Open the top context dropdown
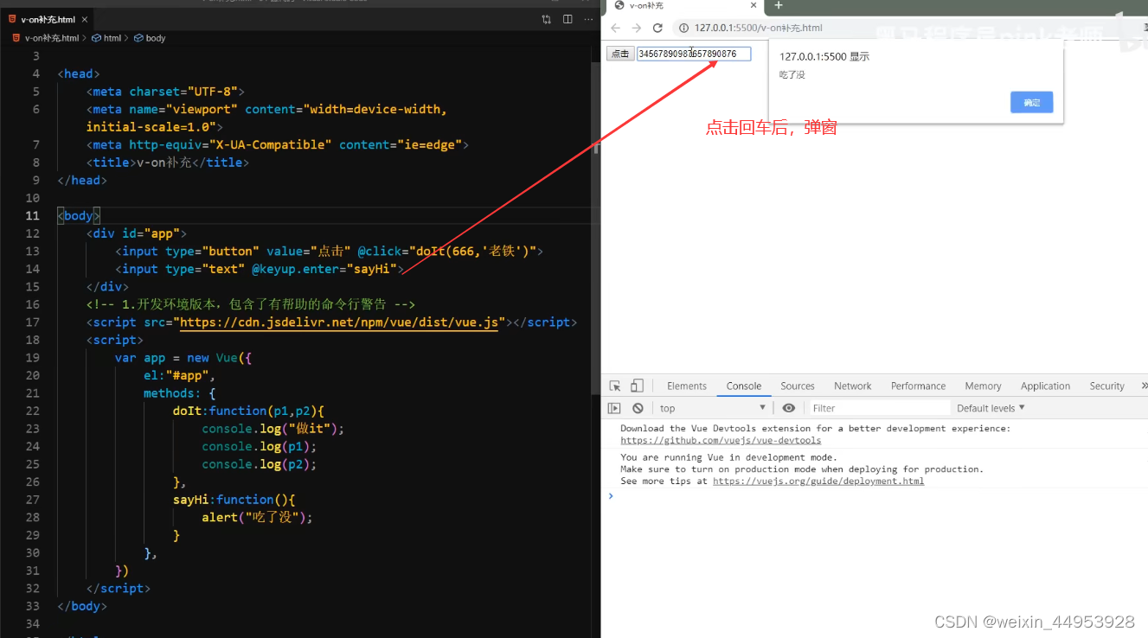The width and height of the screenshot is (1148, 638). pyautogui.click(x=714, y=408)
